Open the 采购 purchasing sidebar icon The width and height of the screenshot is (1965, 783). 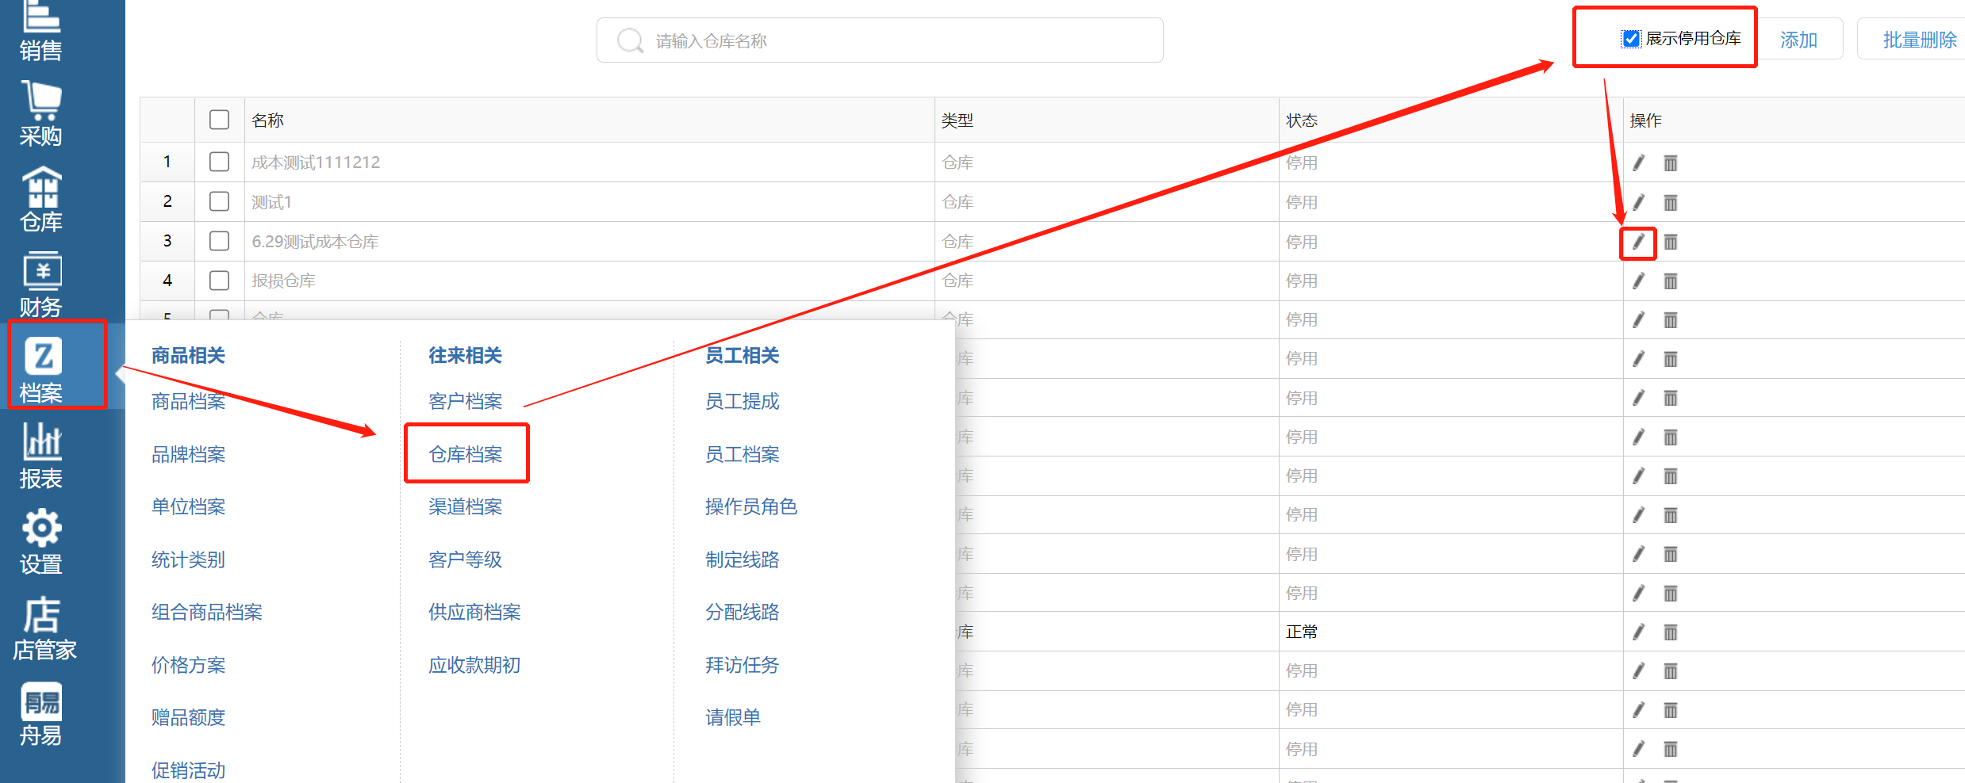(41, 114)
